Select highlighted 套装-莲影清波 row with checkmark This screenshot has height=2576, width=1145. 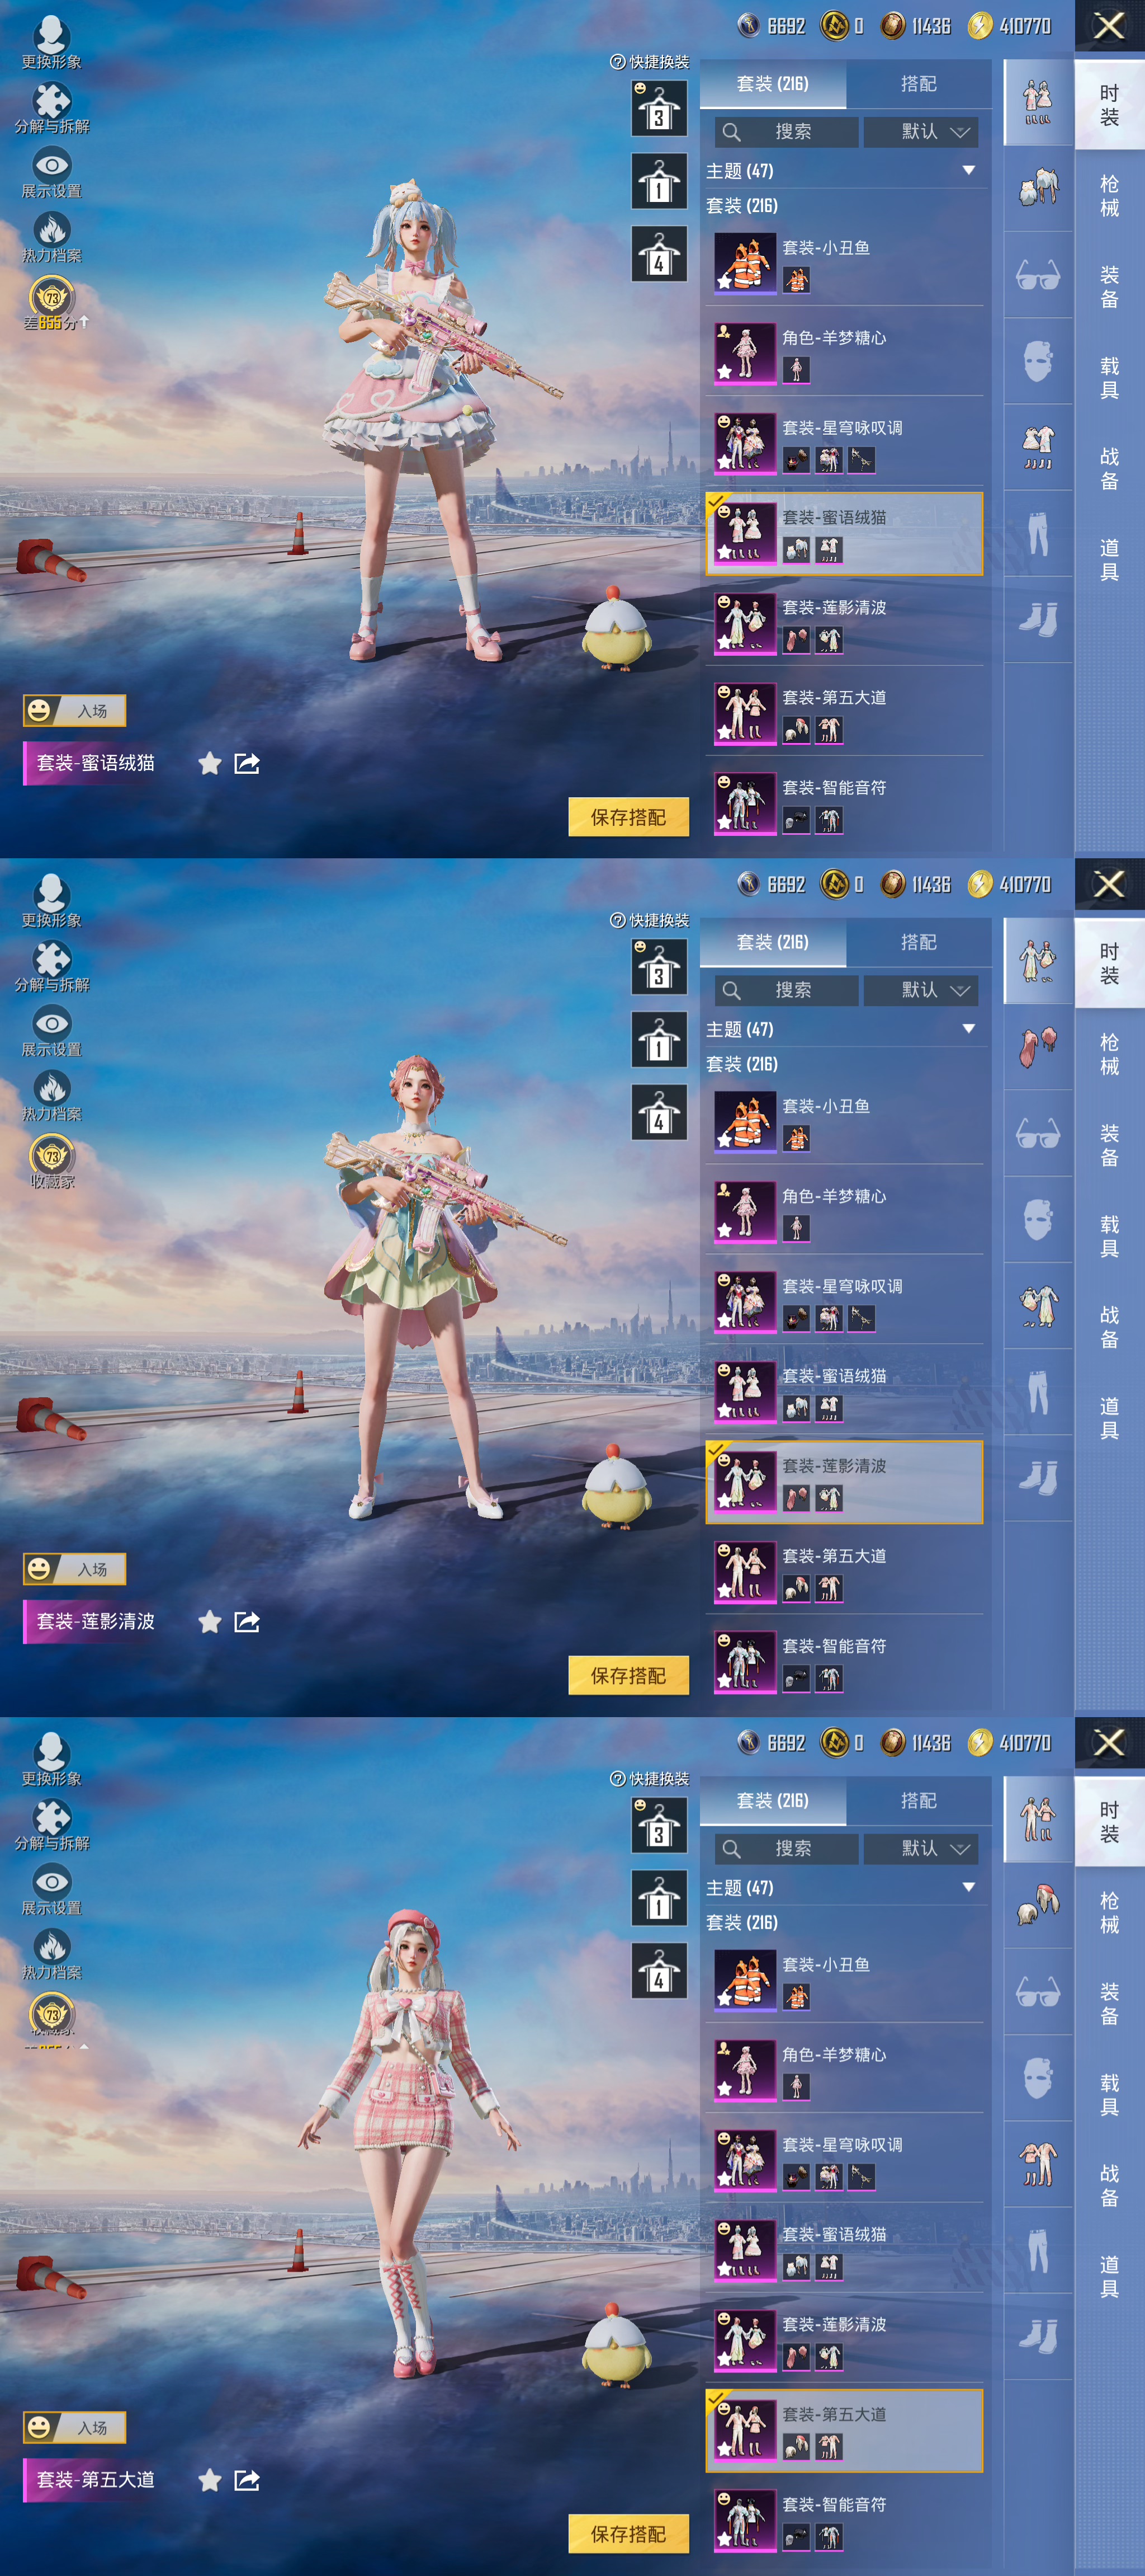[x=844, y=1482]
